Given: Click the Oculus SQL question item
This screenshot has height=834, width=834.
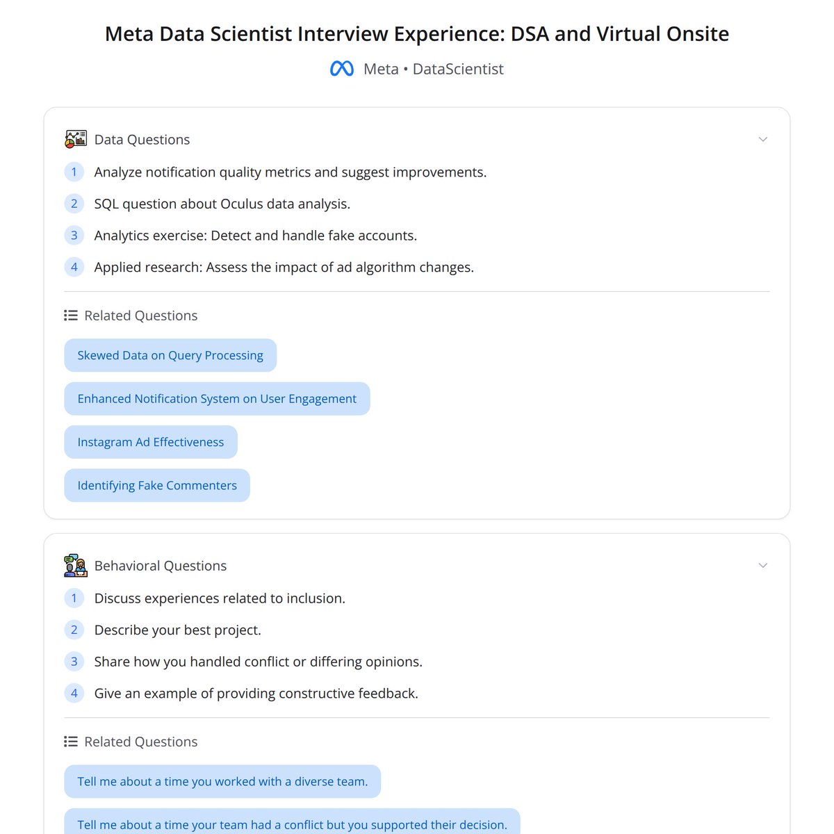Looking at the screenshot, I should click(222, 204).
